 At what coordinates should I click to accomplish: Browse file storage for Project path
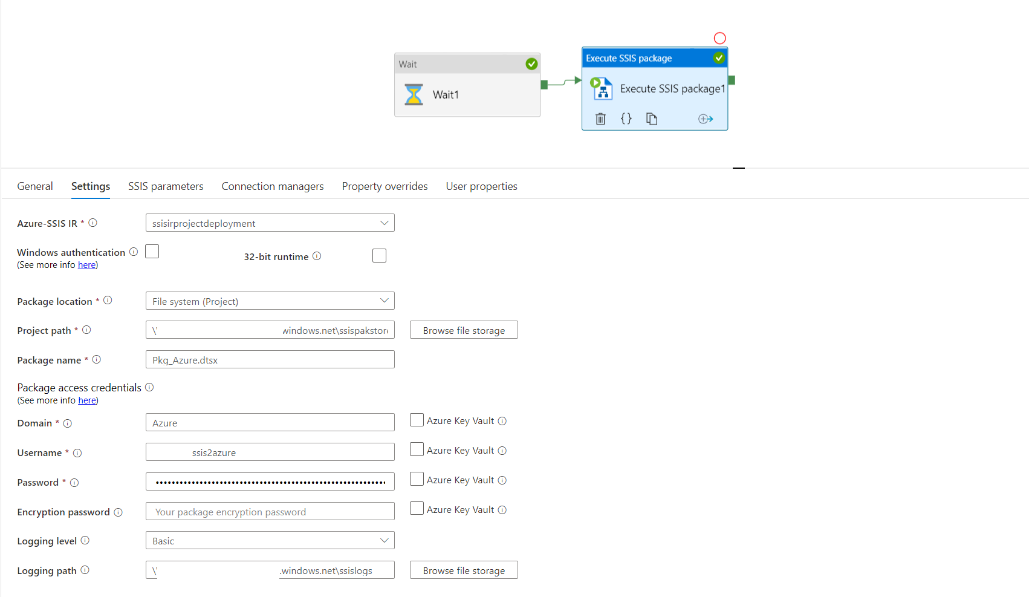click(x=464, y=330)
